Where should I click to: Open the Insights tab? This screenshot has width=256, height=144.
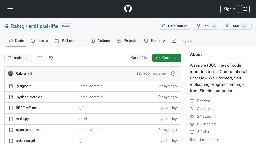pyautogui.click(x=182, y=41)
